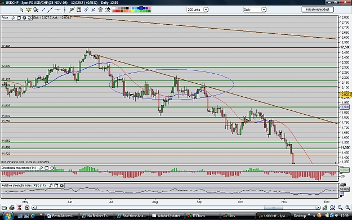Click the trash bin delete tool
352x220 pixels.
coord(100,10)
